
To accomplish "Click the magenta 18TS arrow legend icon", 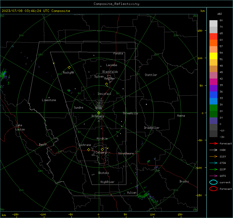I will tap(213, 176).
